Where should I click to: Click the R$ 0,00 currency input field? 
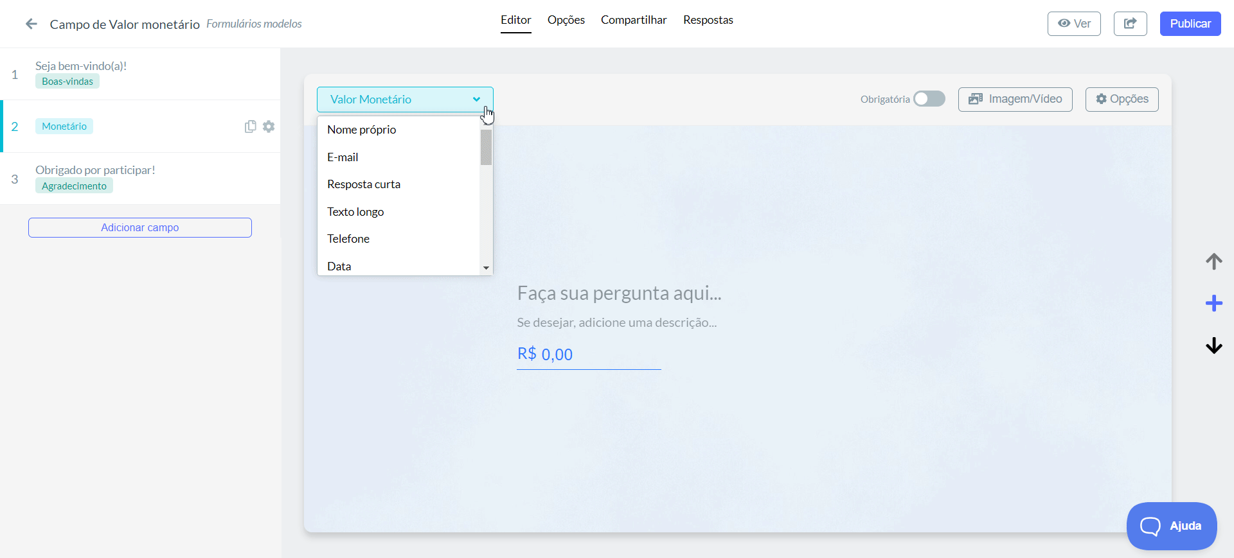[589, 354]
